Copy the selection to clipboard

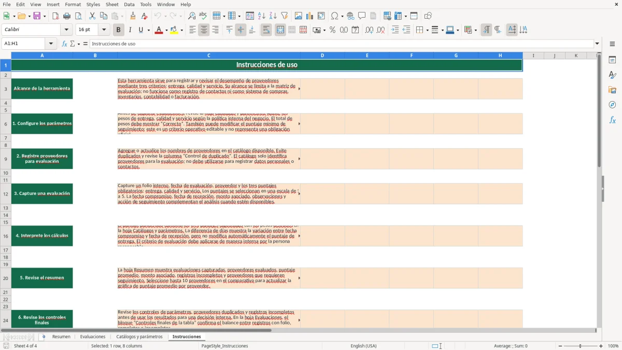[x=104, y=16]
